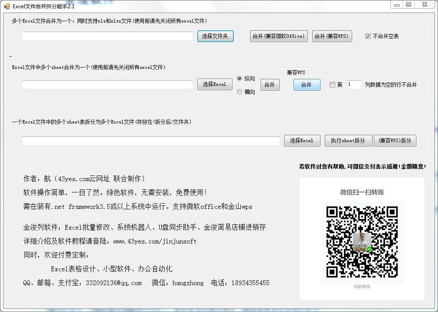Click the folder path input field

point(107,36)
